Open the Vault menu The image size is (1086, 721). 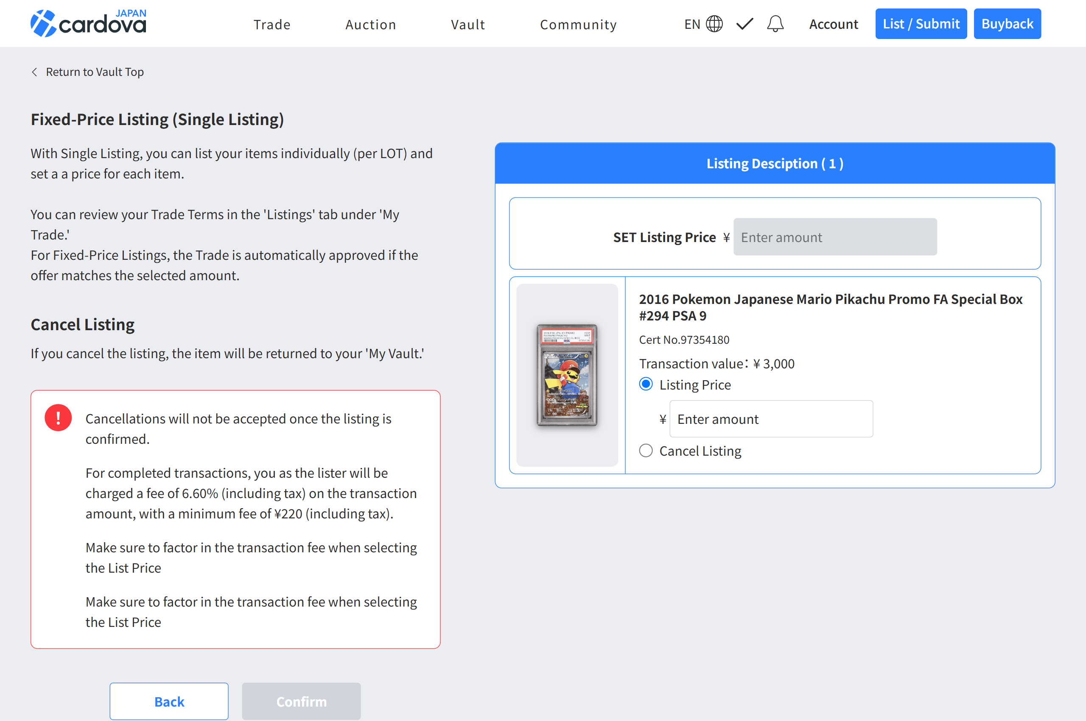coord(468,24)
